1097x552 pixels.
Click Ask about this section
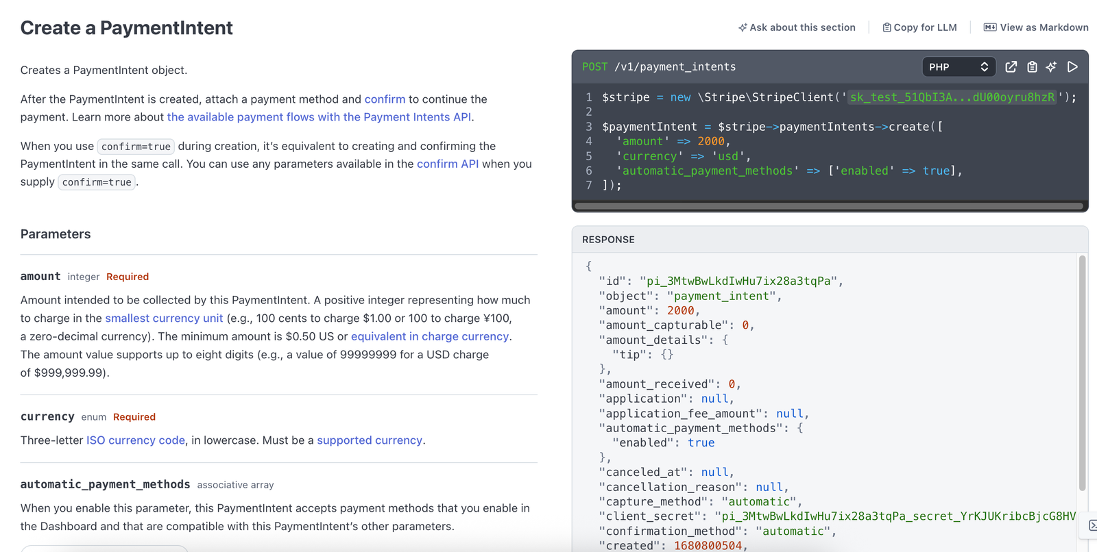797,27
